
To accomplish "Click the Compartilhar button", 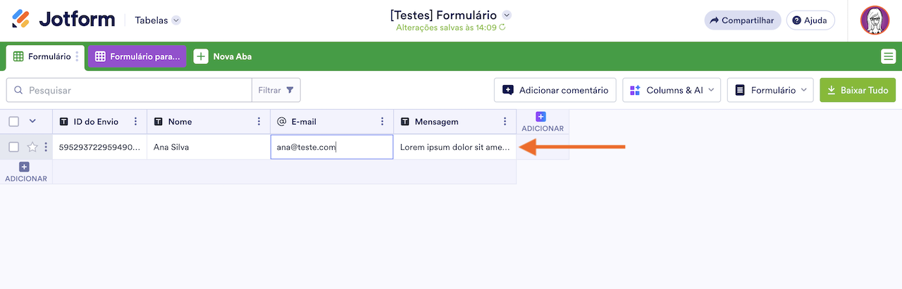I will 743,20.
